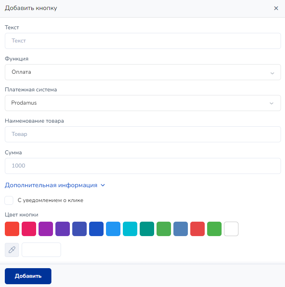Screen dimensions: 285x287
Task: Click the custom color code field beside eyedropper
Action: point(41,250)
